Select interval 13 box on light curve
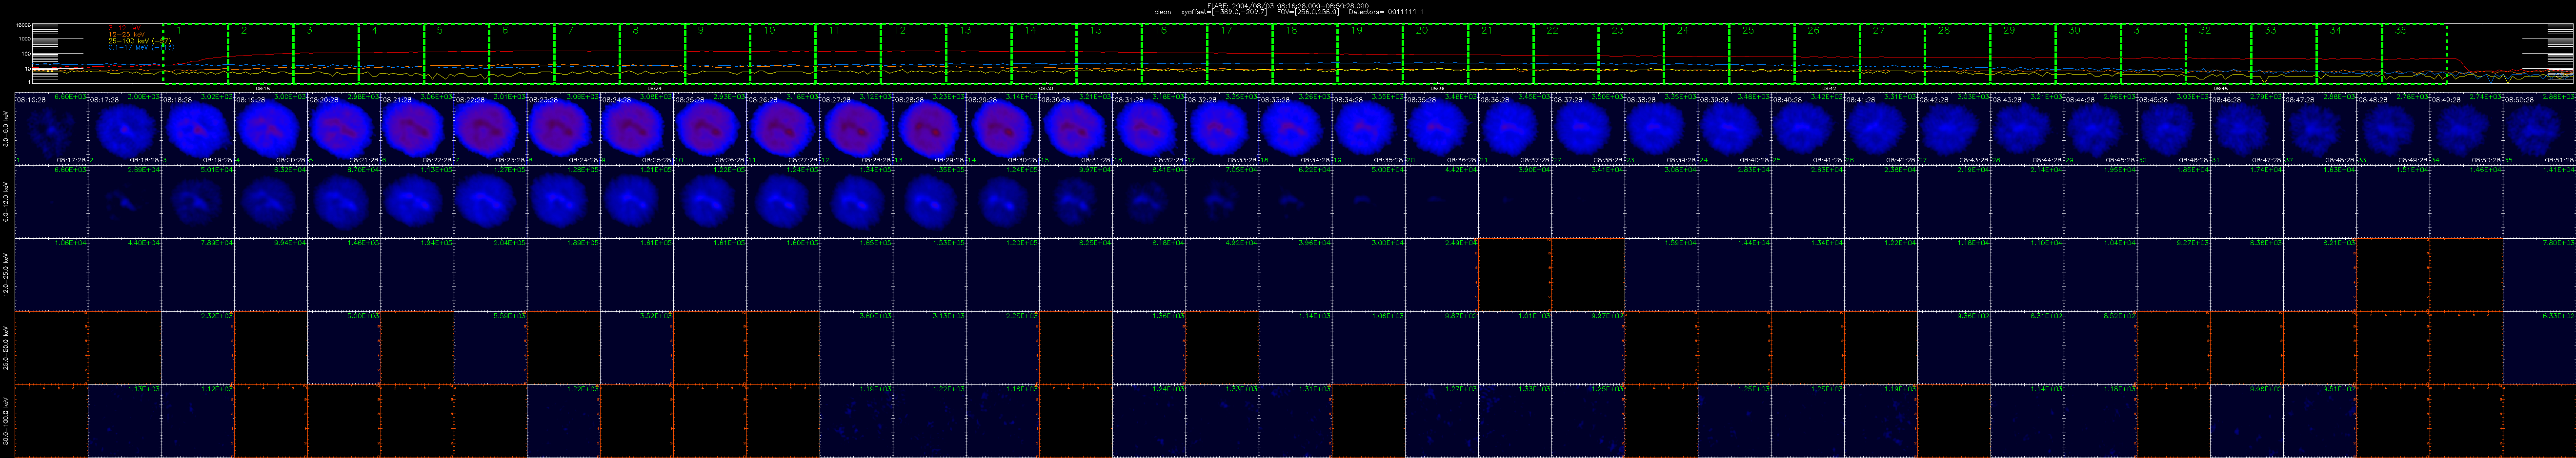 [979, 54]
